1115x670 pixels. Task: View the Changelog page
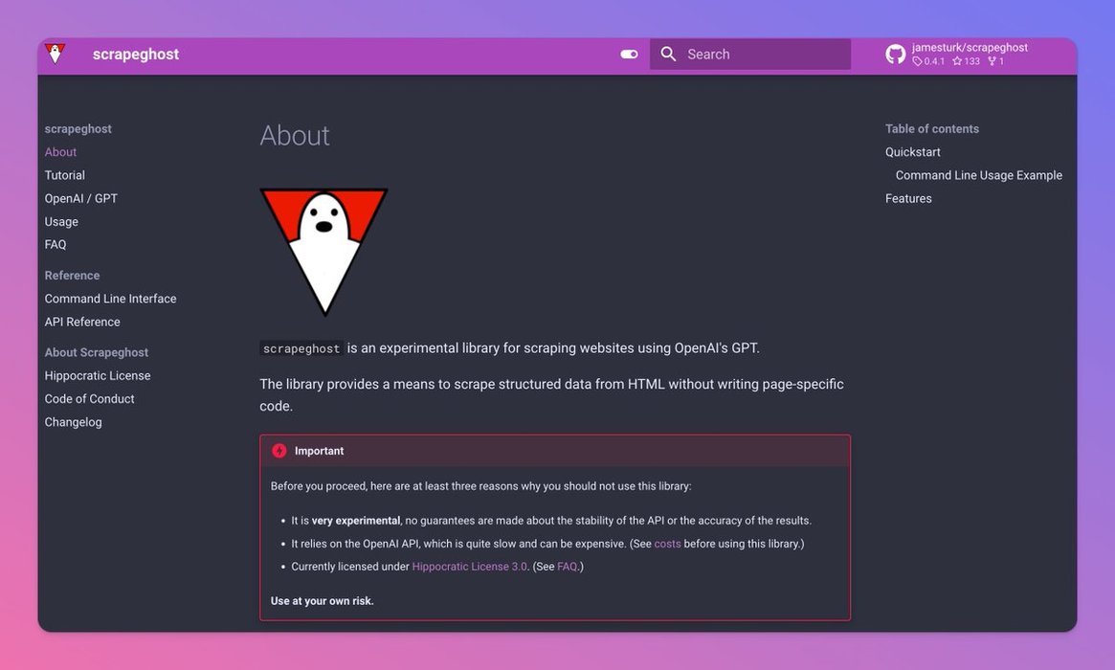(x=73, y=422)
